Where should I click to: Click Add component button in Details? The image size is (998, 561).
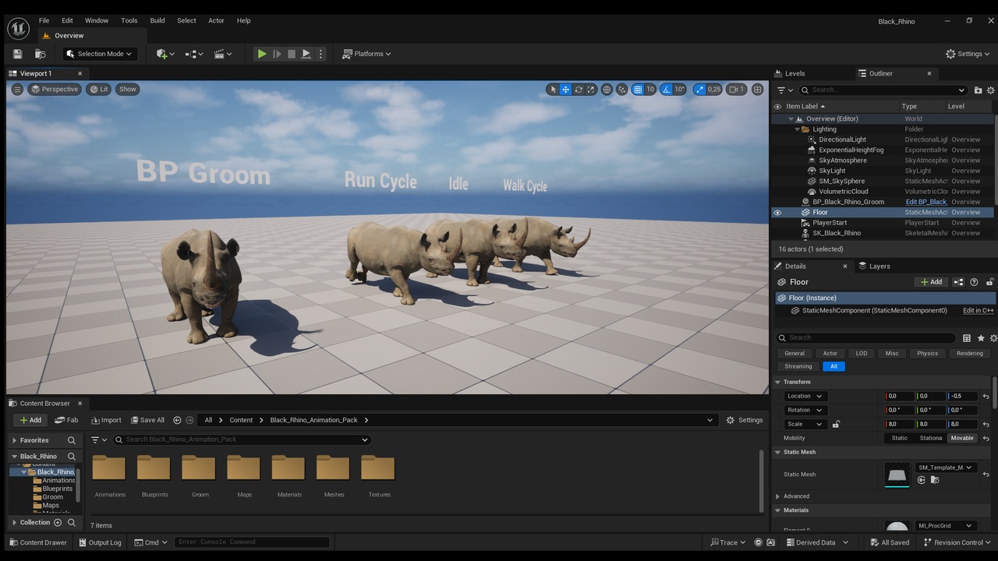point(931,282)
